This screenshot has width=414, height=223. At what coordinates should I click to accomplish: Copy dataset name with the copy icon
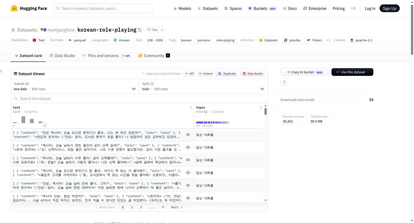[x=140, y=30]
